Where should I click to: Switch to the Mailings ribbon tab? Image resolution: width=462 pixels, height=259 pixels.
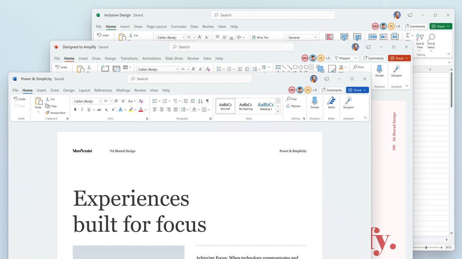[x=123, y=90]
